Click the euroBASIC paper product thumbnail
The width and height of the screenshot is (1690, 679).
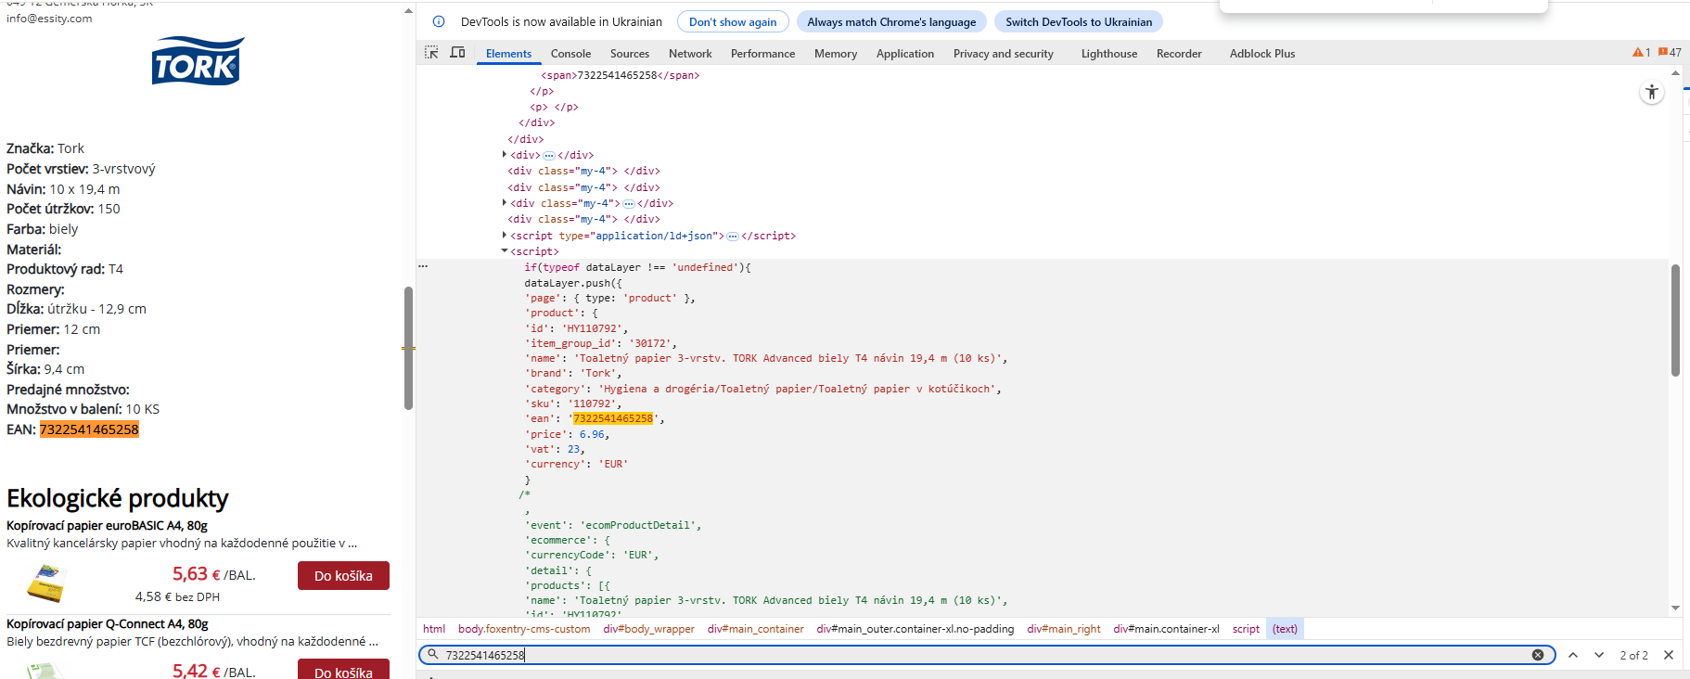[x=45, y=583]
